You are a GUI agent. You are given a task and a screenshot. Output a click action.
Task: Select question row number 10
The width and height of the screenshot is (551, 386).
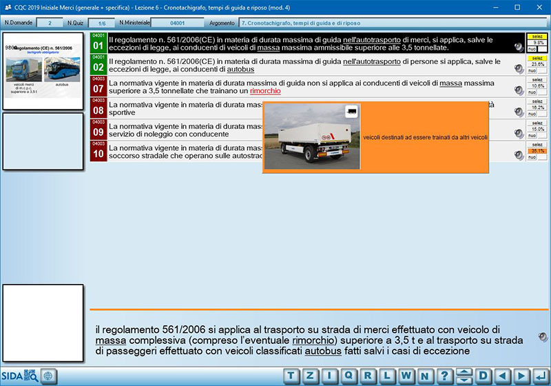(98, 152)
